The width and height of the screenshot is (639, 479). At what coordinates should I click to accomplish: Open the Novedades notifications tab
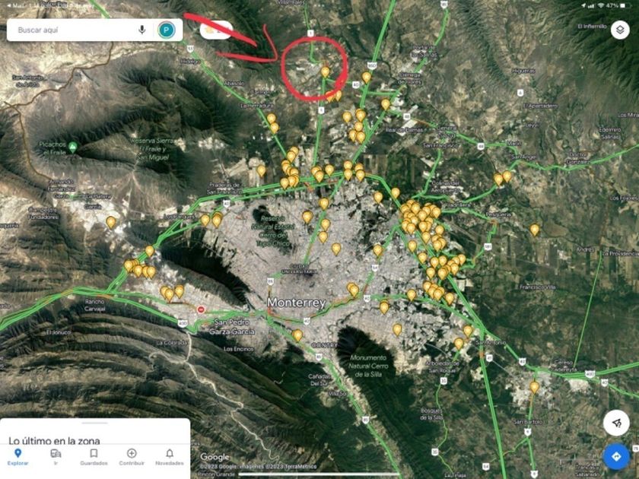pos(170,457)
